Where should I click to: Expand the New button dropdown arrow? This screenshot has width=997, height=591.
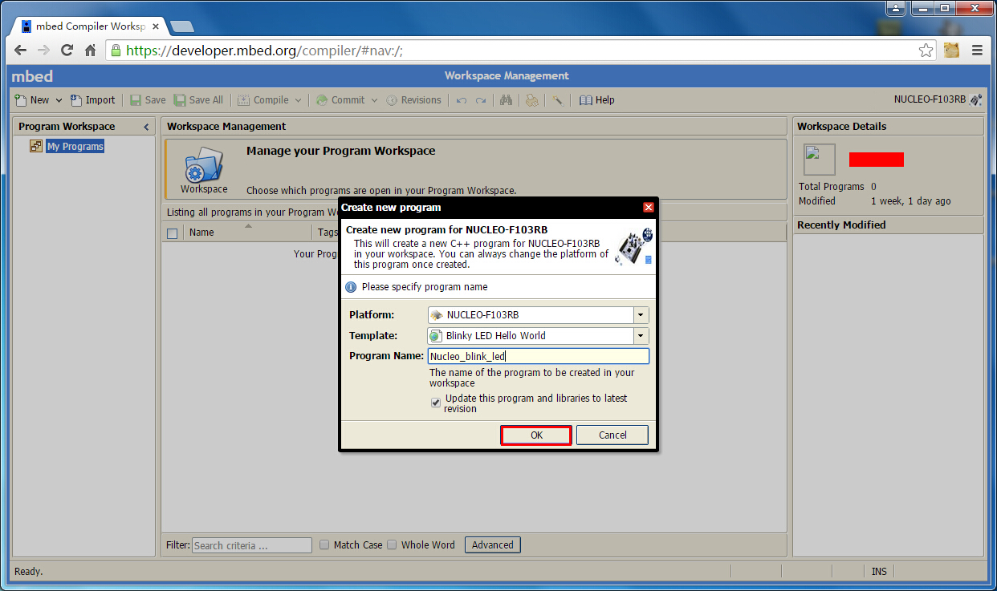click(x=59, y=100)
